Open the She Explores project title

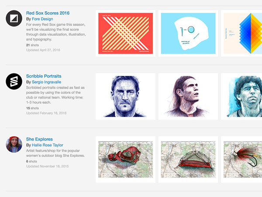[39, 140]
